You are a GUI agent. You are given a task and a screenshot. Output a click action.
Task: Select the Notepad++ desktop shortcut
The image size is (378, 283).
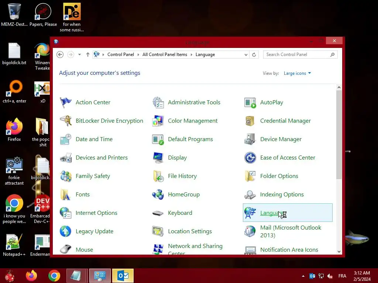[x=14, y=245]
